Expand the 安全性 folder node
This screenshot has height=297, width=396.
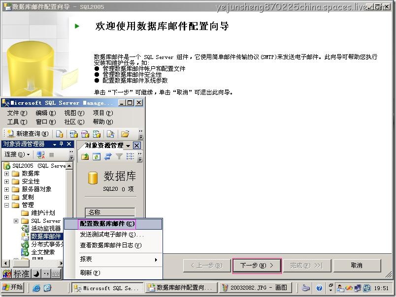pos(6,181)
